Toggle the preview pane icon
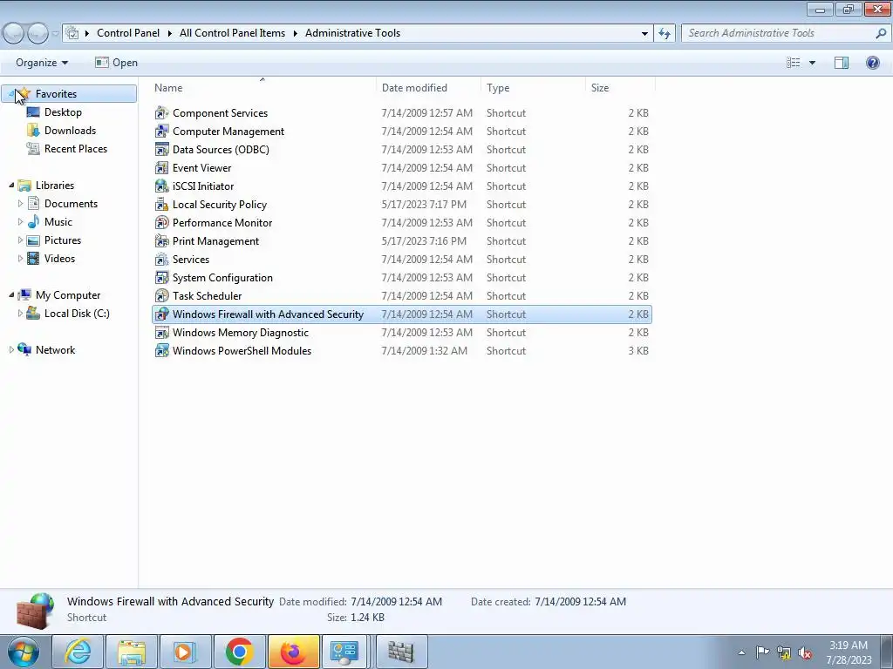Viewport: 893px width, 669px height. tap(842, 63)
